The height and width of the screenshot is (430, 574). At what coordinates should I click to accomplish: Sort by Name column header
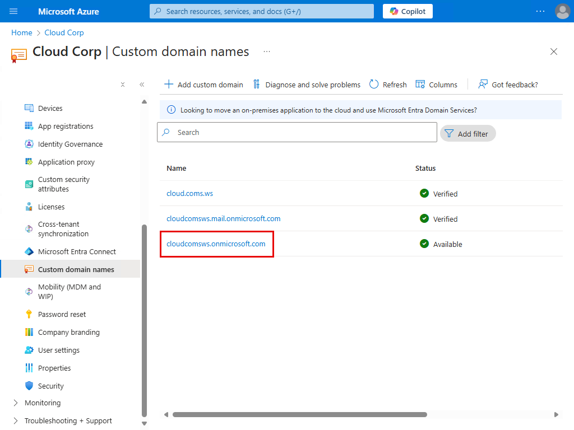coord(176,168)
